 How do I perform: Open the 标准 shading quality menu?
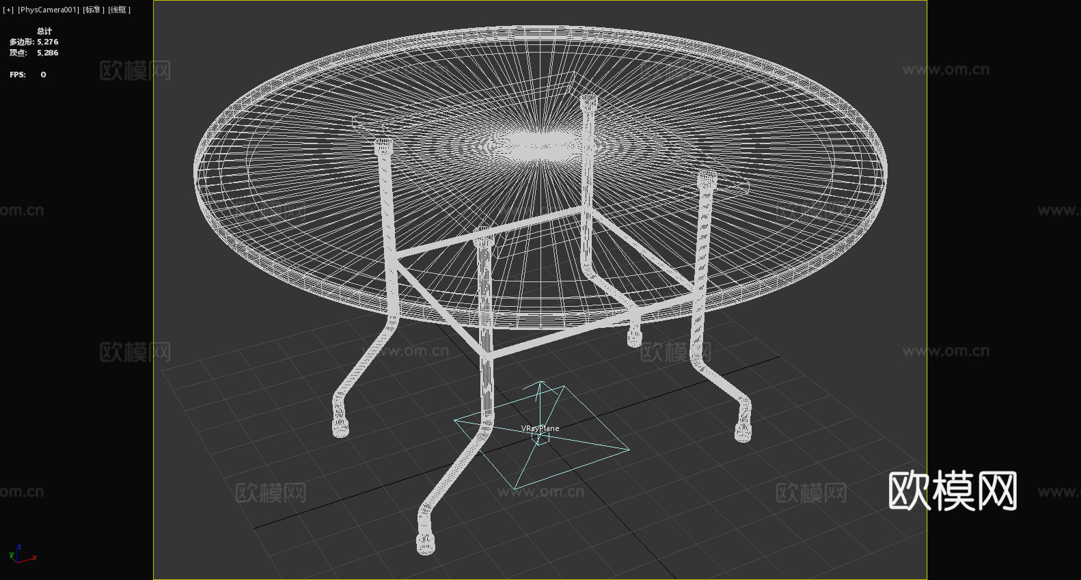(x=94, y=10)
